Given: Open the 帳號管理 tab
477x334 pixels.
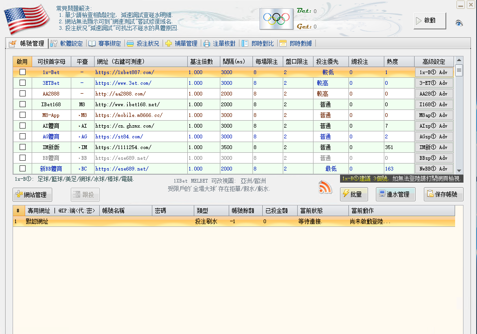Looking at the screenshot, I should [x=27, y=43].
